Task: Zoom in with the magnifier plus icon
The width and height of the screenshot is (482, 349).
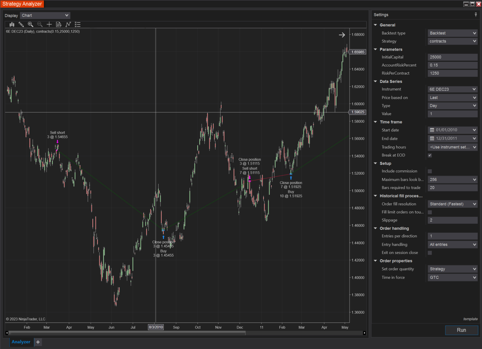Action: 31,24
